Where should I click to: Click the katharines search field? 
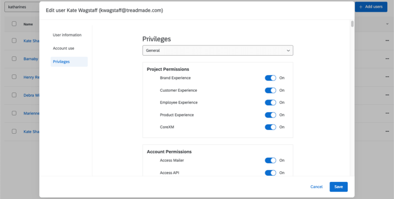click(21, 7)
